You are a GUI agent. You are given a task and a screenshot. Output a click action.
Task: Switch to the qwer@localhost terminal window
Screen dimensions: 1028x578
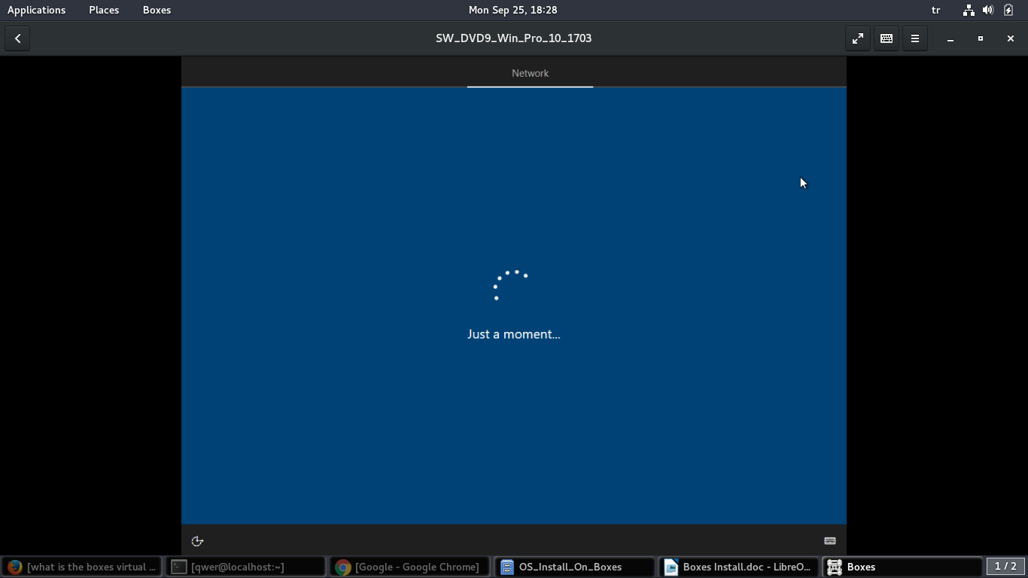245,567
